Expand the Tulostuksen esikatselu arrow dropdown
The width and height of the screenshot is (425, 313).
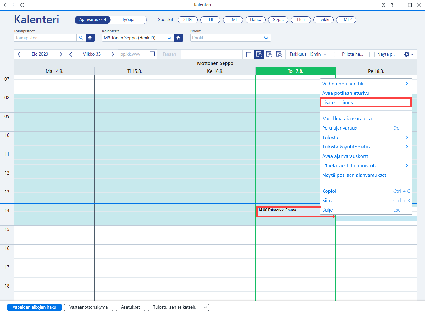pyautogui.click(x=205, y=307)
